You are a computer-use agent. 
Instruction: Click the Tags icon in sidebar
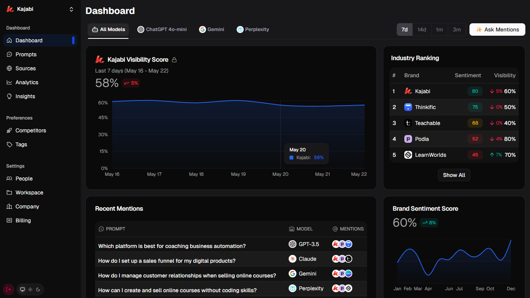tap(10, 144)
